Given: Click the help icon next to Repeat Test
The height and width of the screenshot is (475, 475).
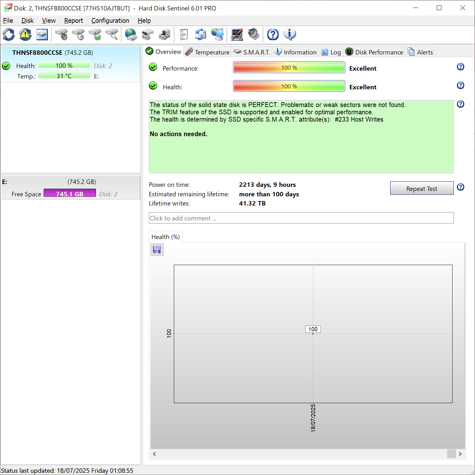Looking at the screenshot, I should click(x=460, y=187).
